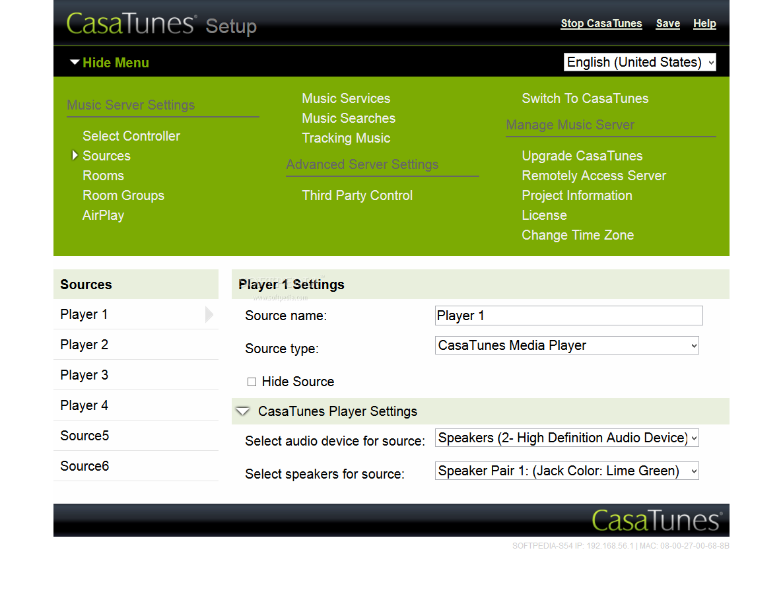This screenshot has width=783, height=606.
Task: Open the Select speakers for source dropdown
Action: 566,471
